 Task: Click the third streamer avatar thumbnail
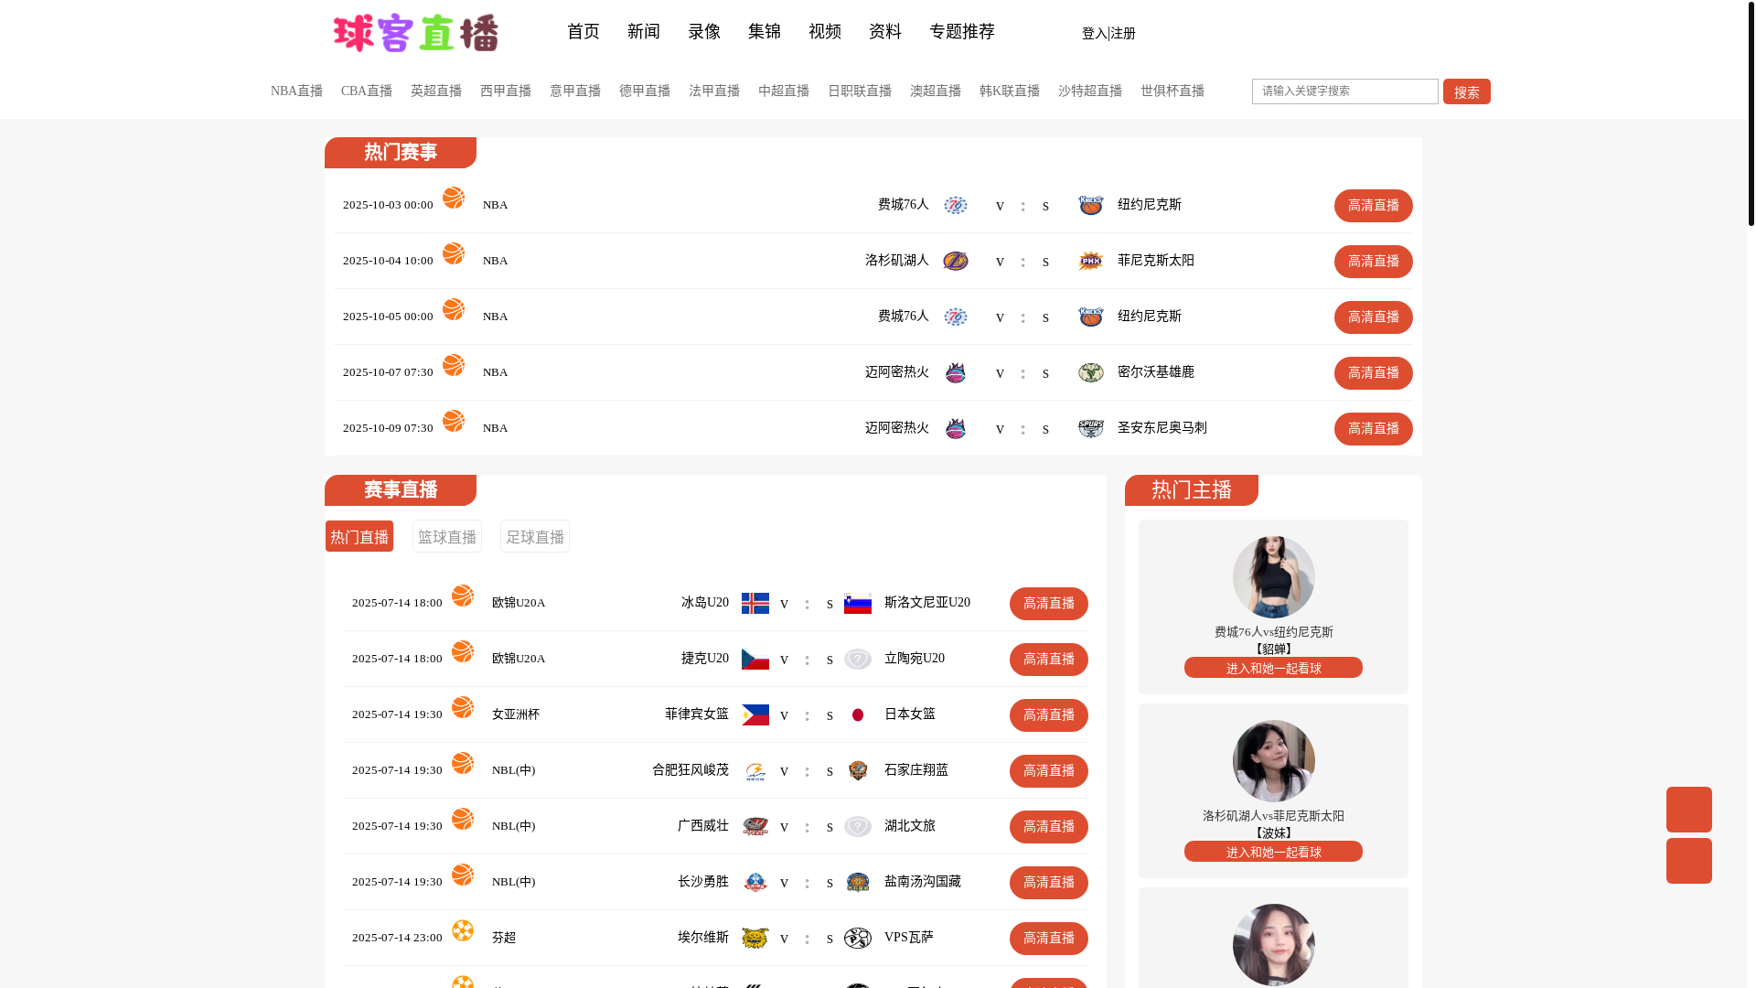click(x=1274, y=945)
